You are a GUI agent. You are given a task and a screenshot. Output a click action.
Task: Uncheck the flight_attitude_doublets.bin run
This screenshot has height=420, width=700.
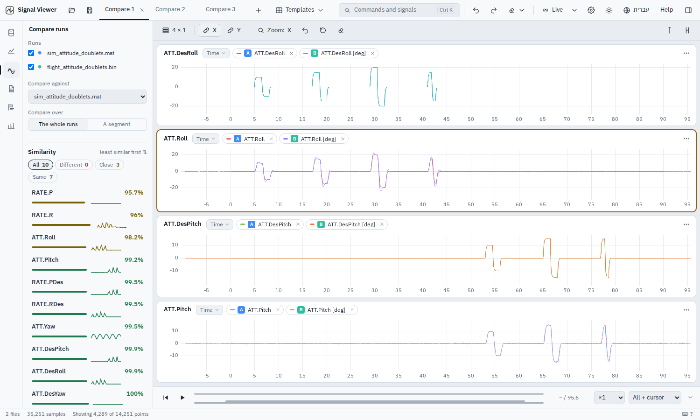(x=31, y=67)
